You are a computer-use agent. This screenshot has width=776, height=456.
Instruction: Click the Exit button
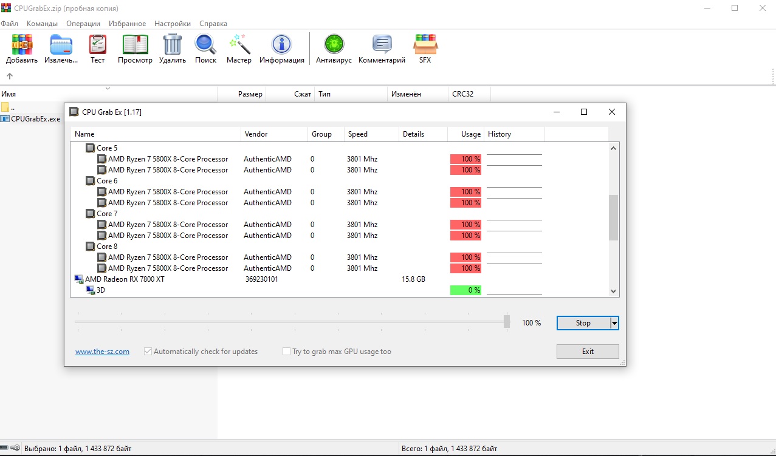point(588,352)
